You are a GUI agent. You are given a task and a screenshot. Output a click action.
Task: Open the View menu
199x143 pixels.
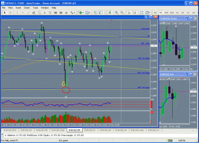[x=11, y=8]
